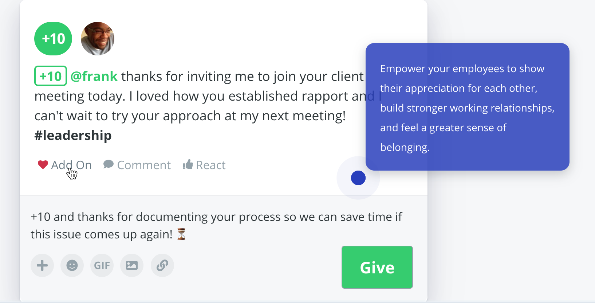Click the React text link

tap(211, 165)
